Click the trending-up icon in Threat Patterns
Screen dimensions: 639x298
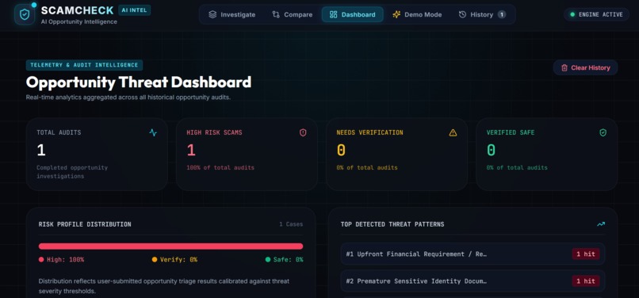pyautogui.click(x=601, y=224)
